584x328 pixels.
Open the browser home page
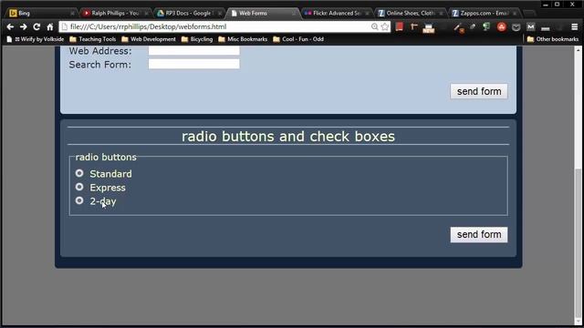pyautogui.click(x=50, y=26)
